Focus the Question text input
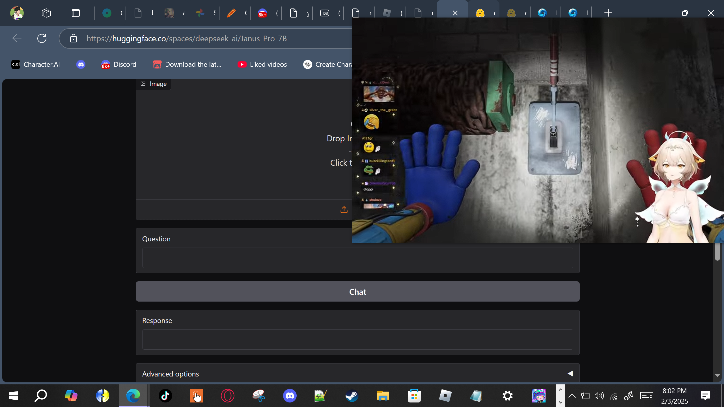The width and height of the screenshot is (724, 407). coord(357,258)
